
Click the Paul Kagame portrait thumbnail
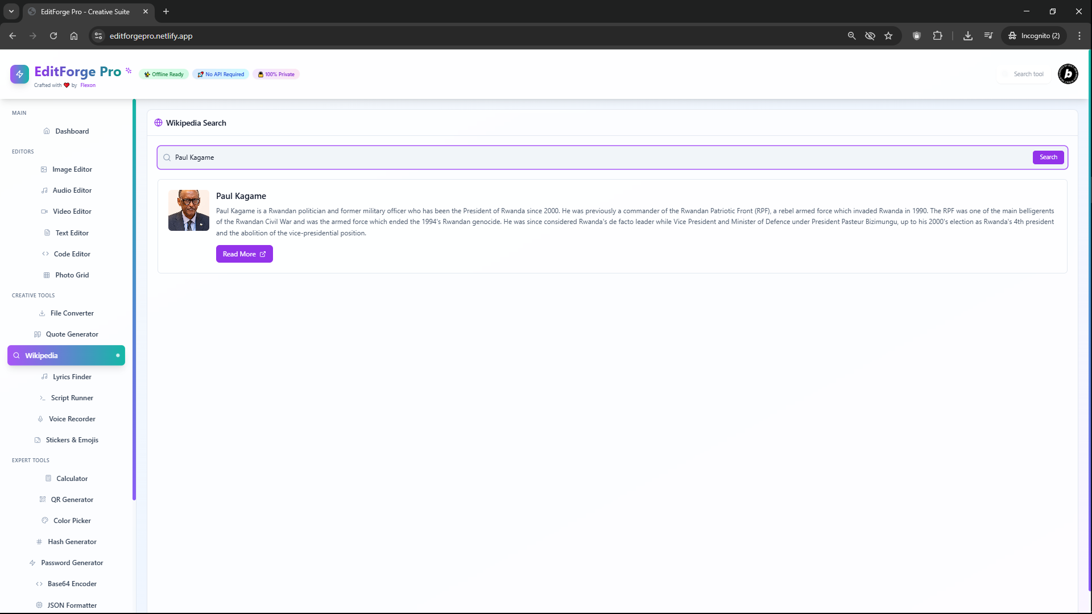(x=188, y=210)
